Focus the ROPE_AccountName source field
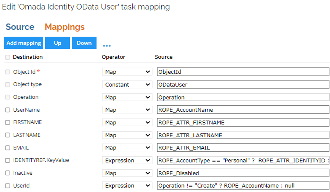Screen dimensions: 330x192 click(x=243, y=109)
